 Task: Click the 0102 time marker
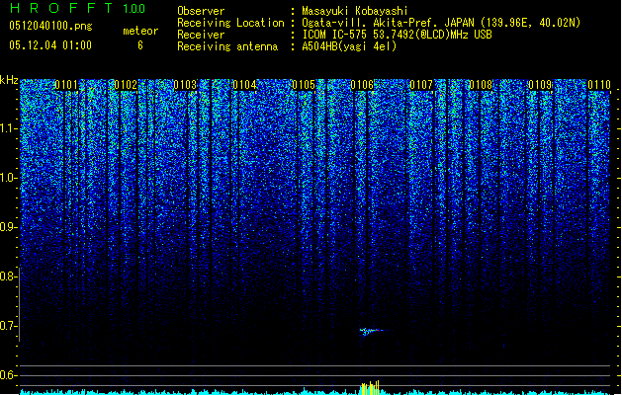pos(126,85)
